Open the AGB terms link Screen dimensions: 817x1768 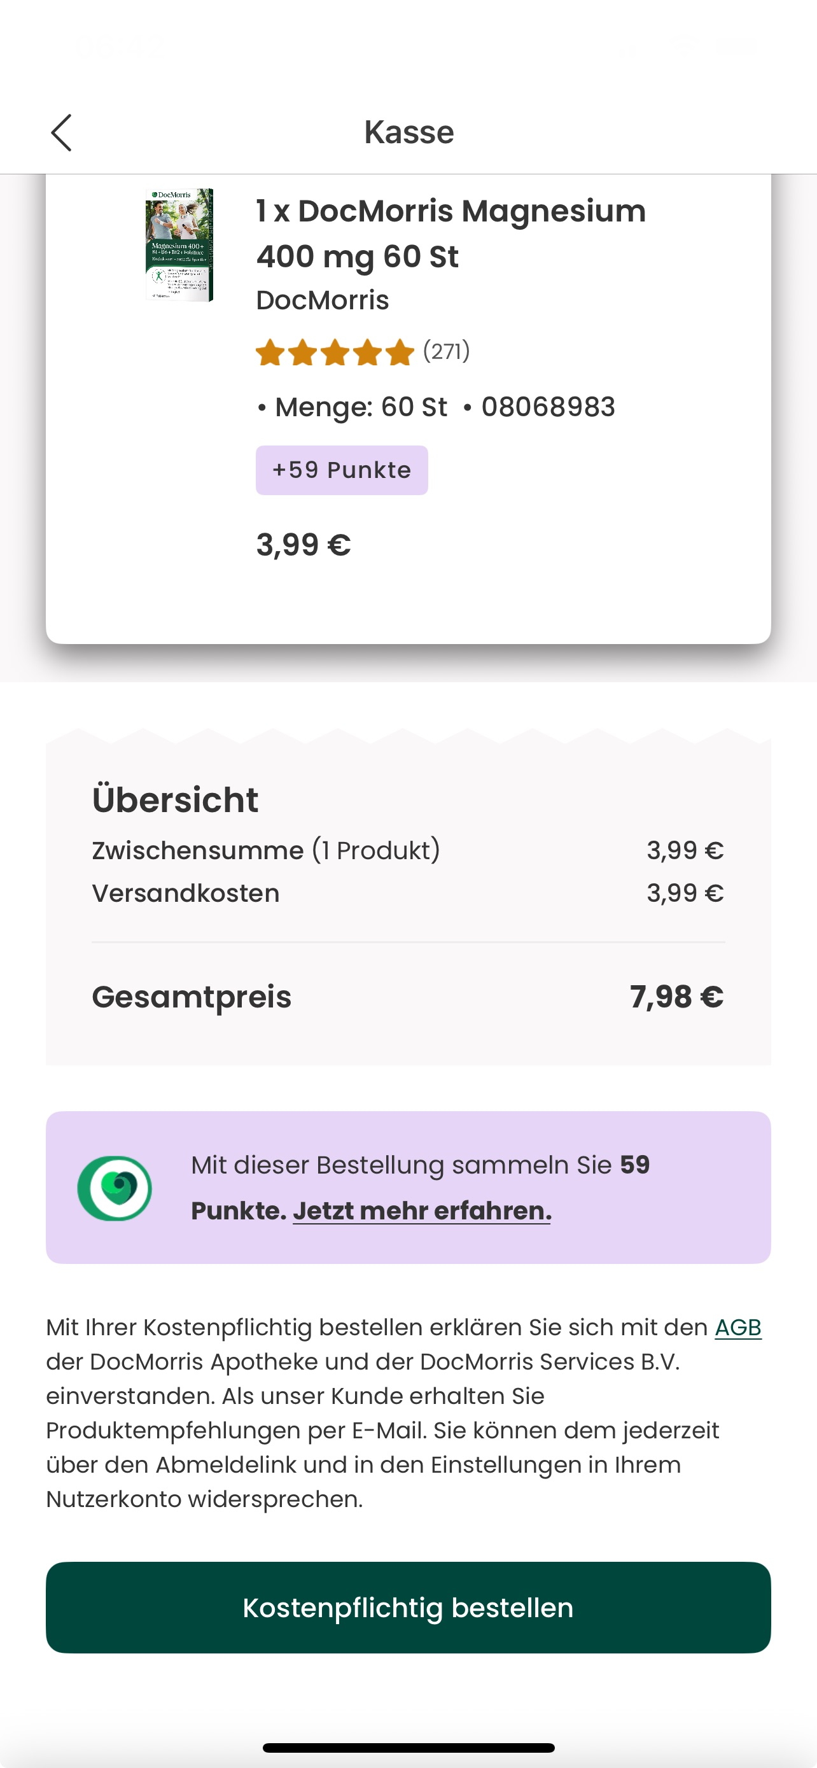[x=738, y=1328]
